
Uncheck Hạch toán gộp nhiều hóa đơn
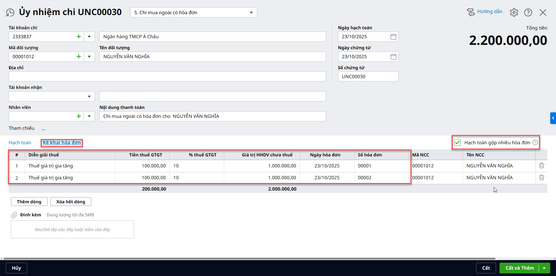point(458,142)
